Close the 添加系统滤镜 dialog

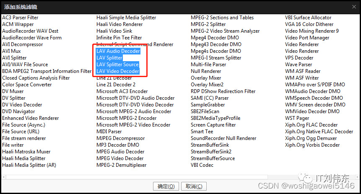[x=354, y=7]
